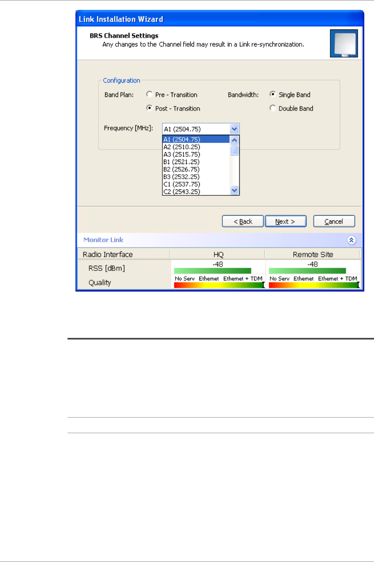This screenshot has height=562, width=374.
Task: Click the HQ quality color bar
Action: click(219, 285)
